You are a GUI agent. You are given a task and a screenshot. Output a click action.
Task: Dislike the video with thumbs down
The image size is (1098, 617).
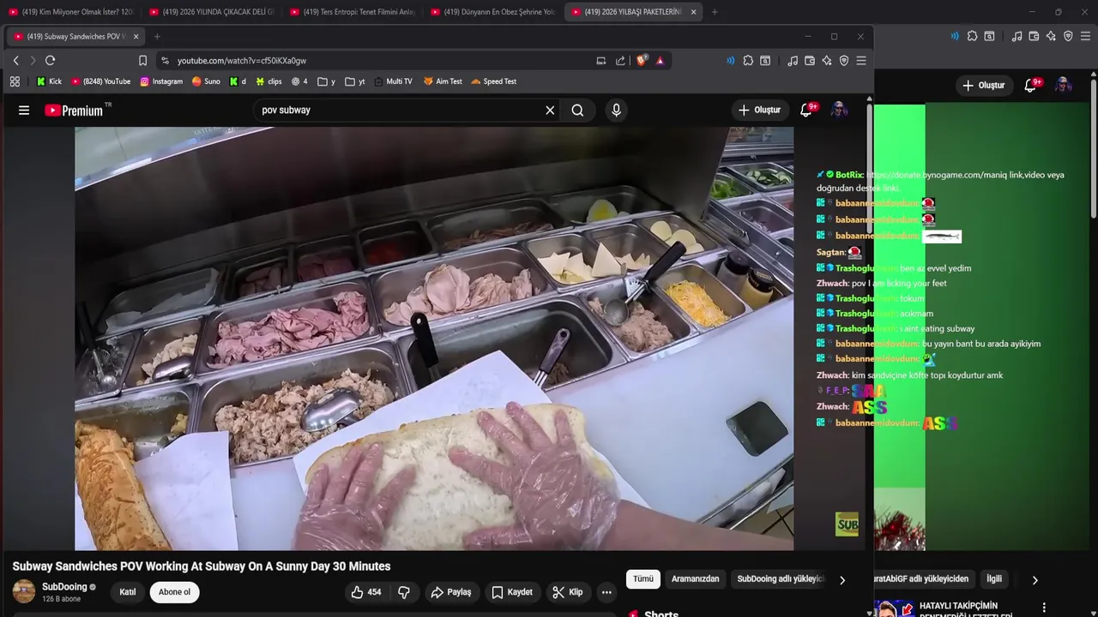coord(404,592)
